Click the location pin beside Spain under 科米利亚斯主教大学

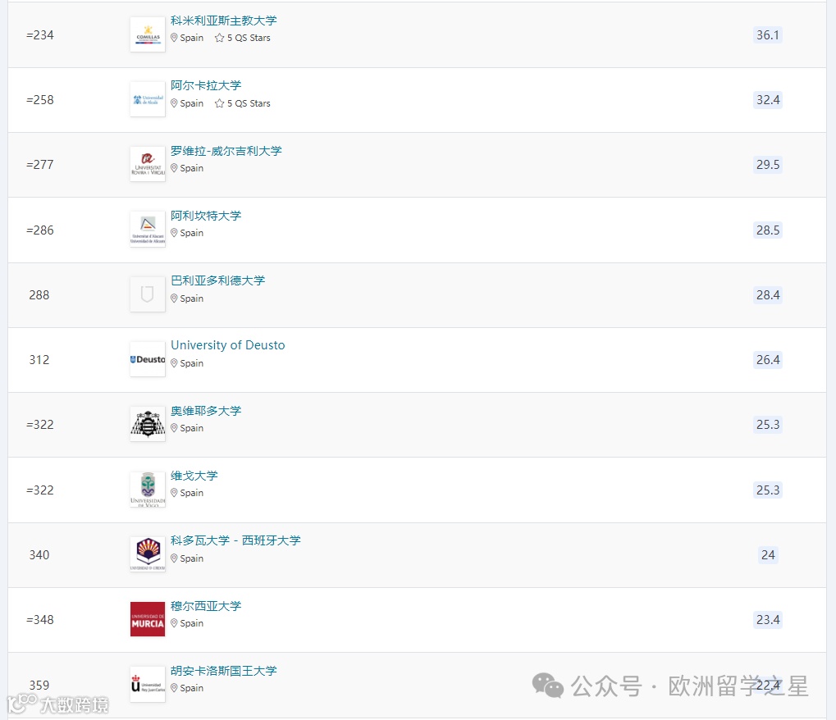pyautogui.click(x=174, y=38)
